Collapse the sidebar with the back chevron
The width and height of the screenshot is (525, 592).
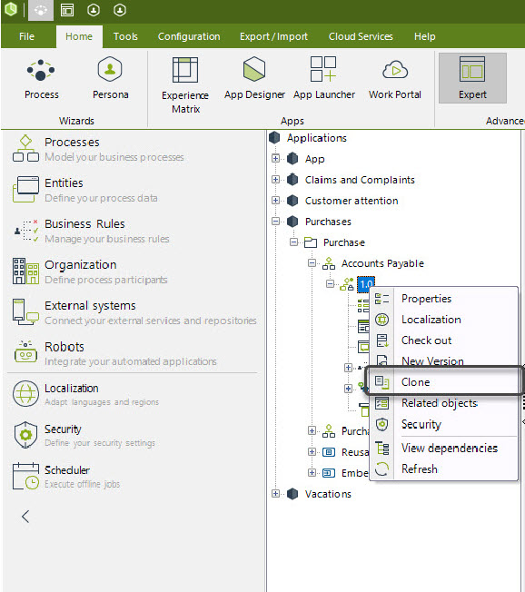pyautogui.click(x=25, y=516)
